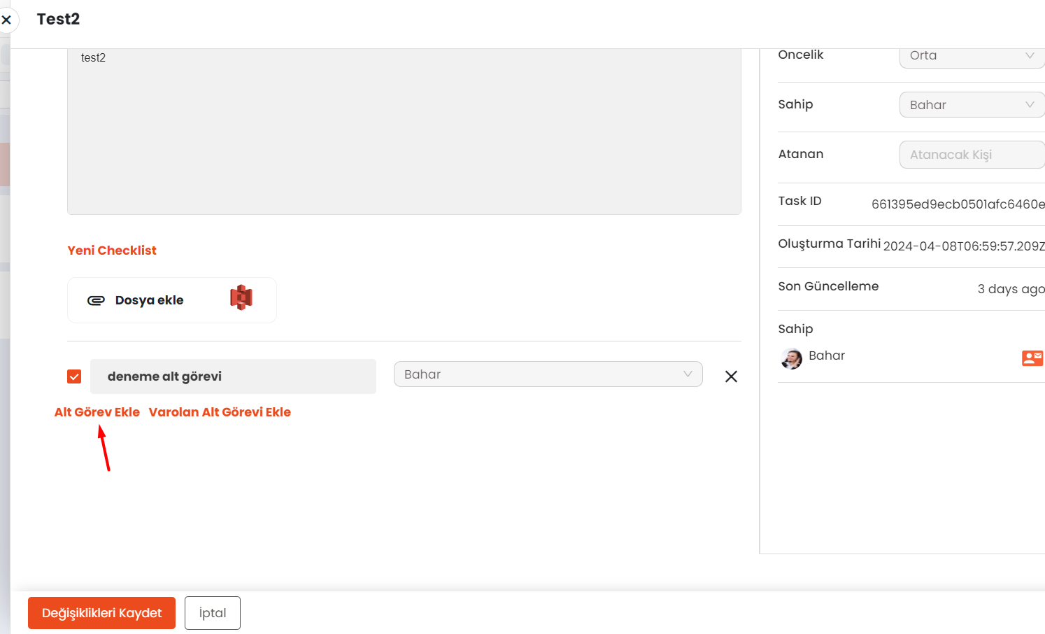The height and width of the screenshot is (634, 1045).
Task: Click the creation date 2024-04-08T06:59:57.209Z
Action: [964, 246]
